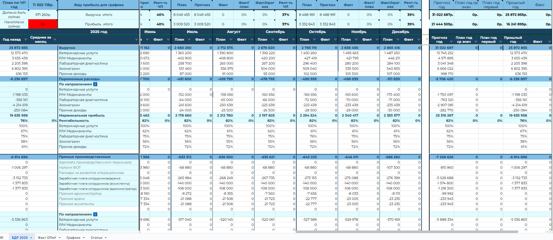The image size is (553, 240).
Task: Open Графики tab dropdown arrow
Action: (x=84, y=238)
